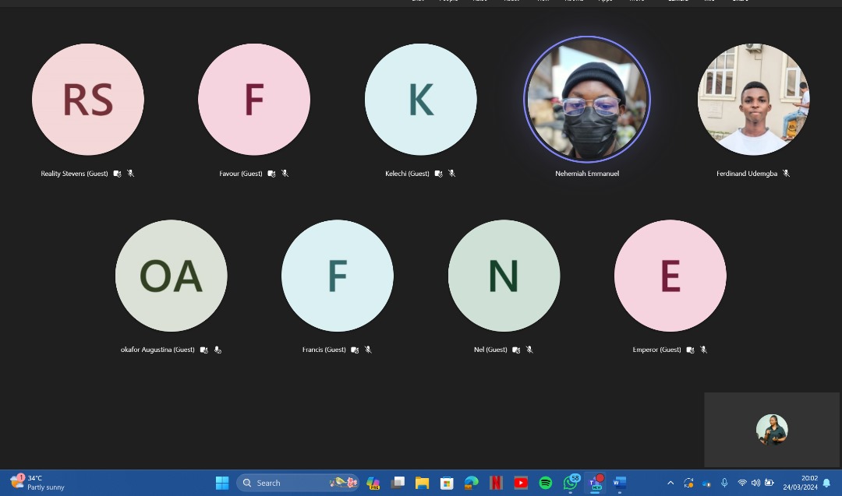Click the OneDrive cloud tray icon

(706, 483)
